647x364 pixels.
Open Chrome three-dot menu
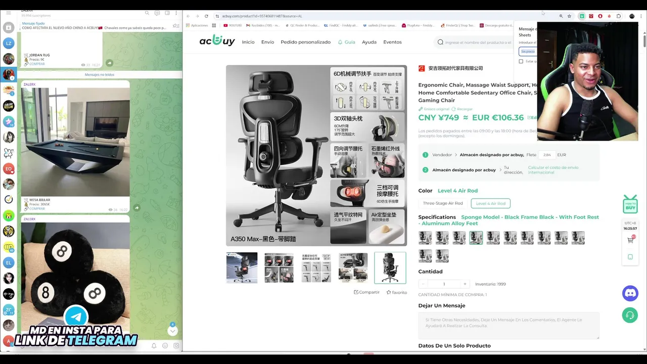[x=641, y=16]
